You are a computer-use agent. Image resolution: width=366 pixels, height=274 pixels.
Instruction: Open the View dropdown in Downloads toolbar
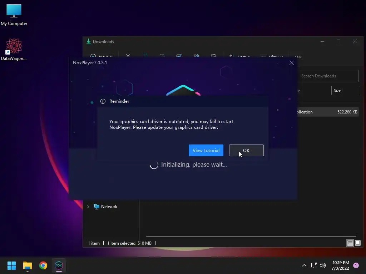click(x=272, y=56)
